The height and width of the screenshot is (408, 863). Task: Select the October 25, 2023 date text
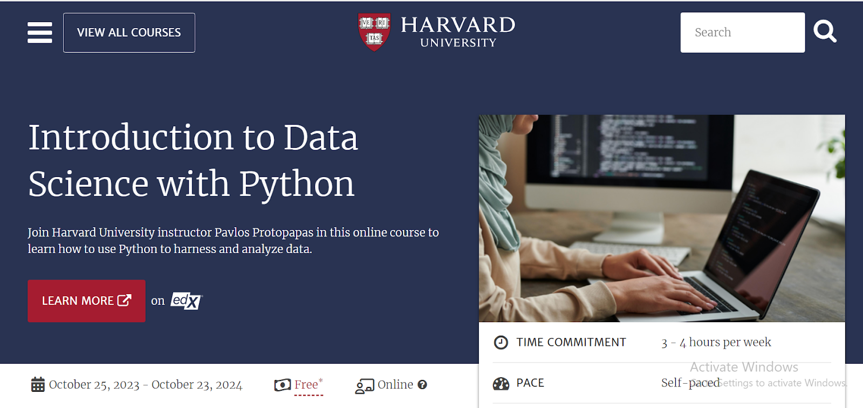[x=95, y=384]
